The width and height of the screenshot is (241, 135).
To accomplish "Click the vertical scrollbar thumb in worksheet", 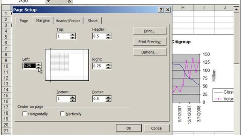I will (236, 38).
